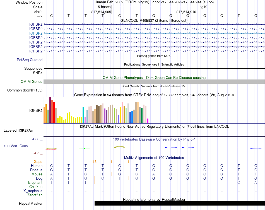Click the gray OMIM Genes bar
Viewport: 265px width, 210px height.
point(154,82)
